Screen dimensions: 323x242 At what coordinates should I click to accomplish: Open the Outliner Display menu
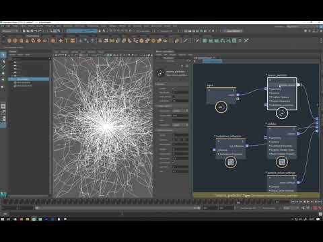tap(13, 54)
